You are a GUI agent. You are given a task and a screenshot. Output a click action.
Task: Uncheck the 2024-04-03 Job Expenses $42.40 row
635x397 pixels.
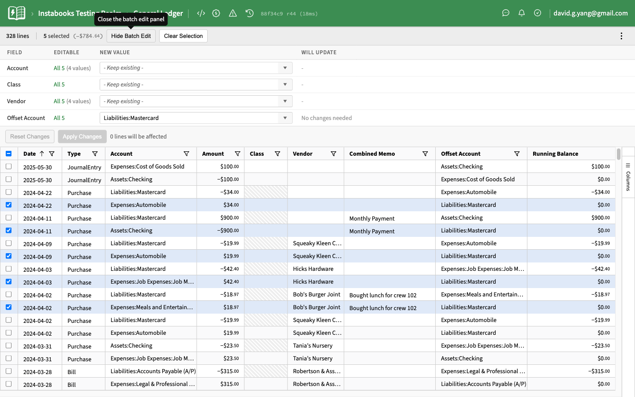click(x=9, y=281)
